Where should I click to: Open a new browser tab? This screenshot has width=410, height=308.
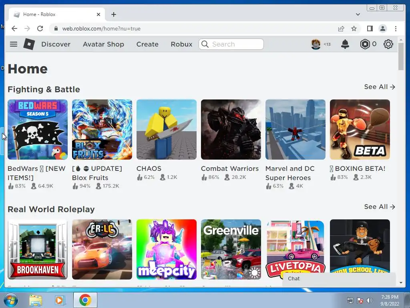[113, 14]
